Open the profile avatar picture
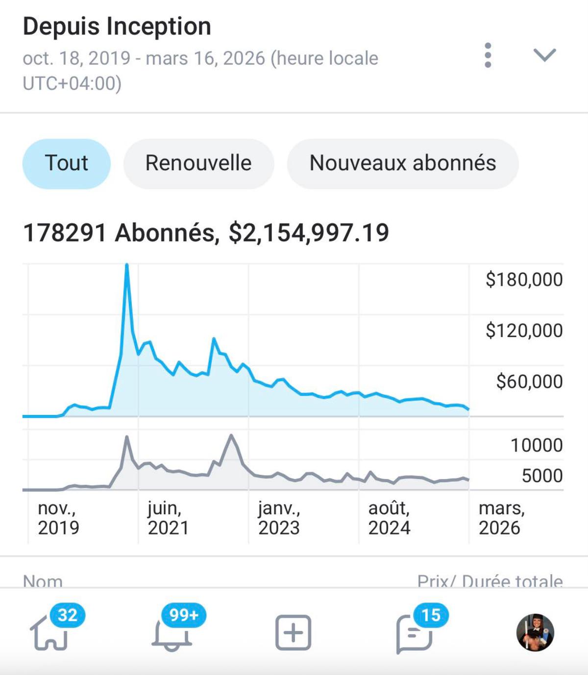Image resolution: width=588 pixels, height=675 pixels. pyautogui.click(x=535, y=633)
